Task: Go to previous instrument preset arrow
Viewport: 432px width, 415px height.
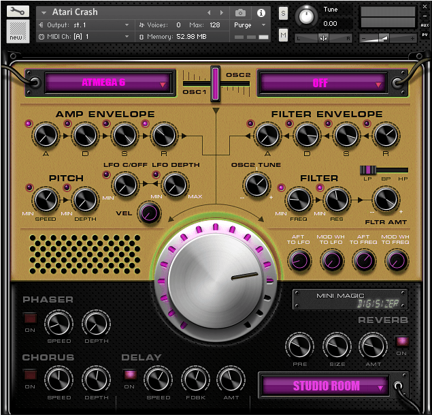Action: (x=209, y=13)
